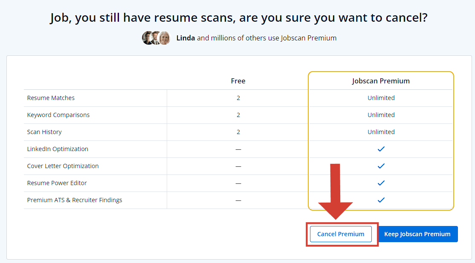Click the Jobscan Premium column header

(381, 81)
